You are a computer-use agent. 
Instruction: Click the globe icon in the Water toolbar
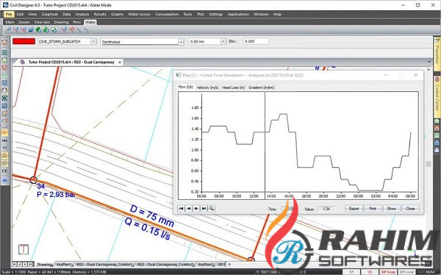point(54,29)
